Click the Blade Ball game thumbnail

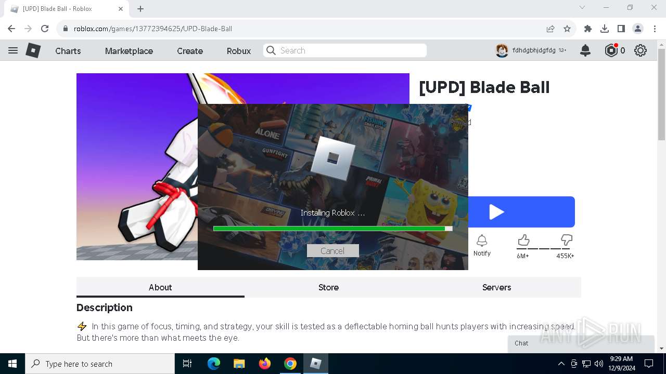point(137,166)
